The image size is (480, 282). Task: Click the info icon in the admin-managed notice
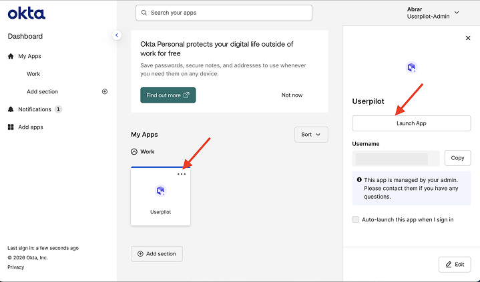[x=359, y=180]
